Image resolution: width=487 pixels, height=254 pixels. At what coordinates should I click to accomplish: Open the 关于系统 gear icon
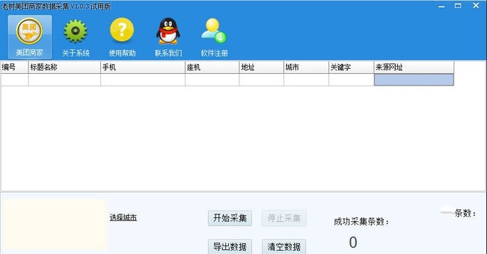point(75,37)
